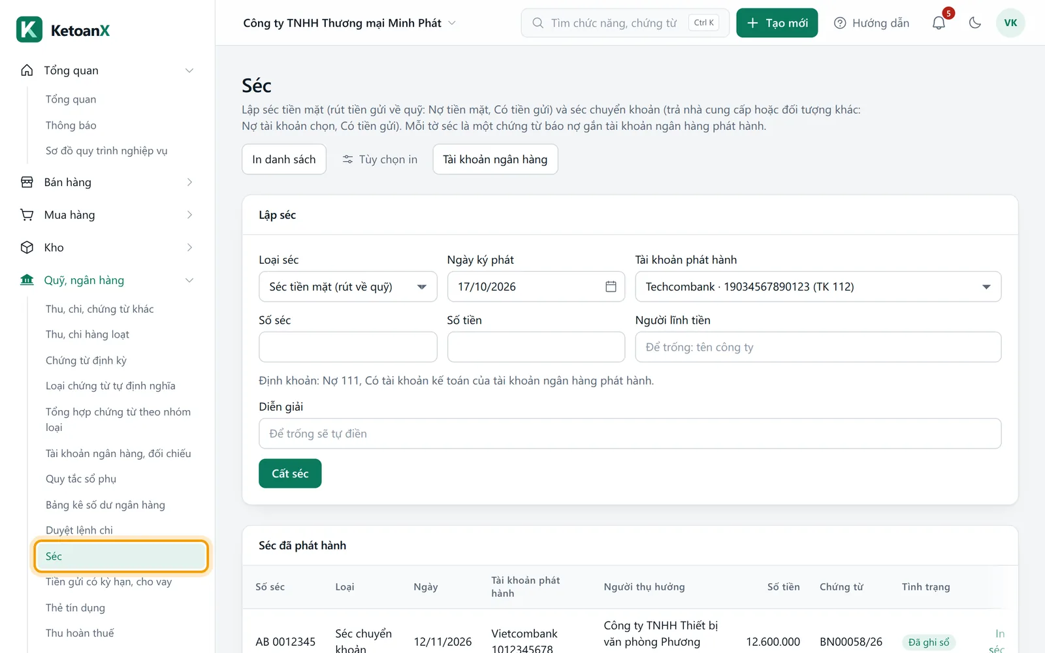
Task: Click the KetoanX logo icon
Action: tap(29, 29)
